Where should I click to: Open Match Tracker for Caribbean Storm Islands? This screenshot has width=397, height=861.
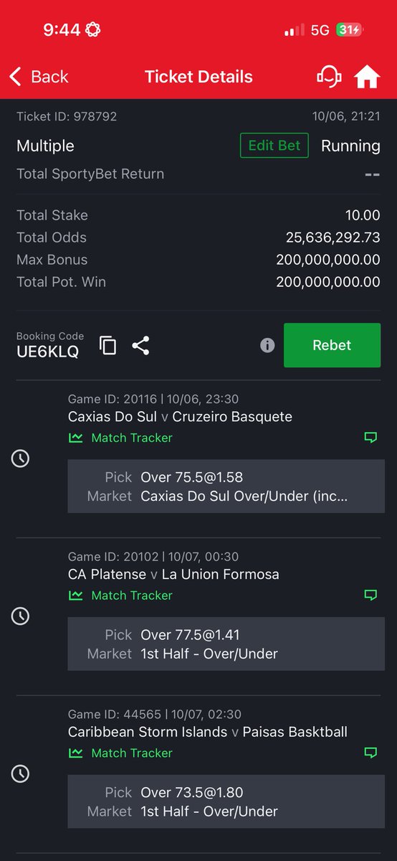(120, 753)
